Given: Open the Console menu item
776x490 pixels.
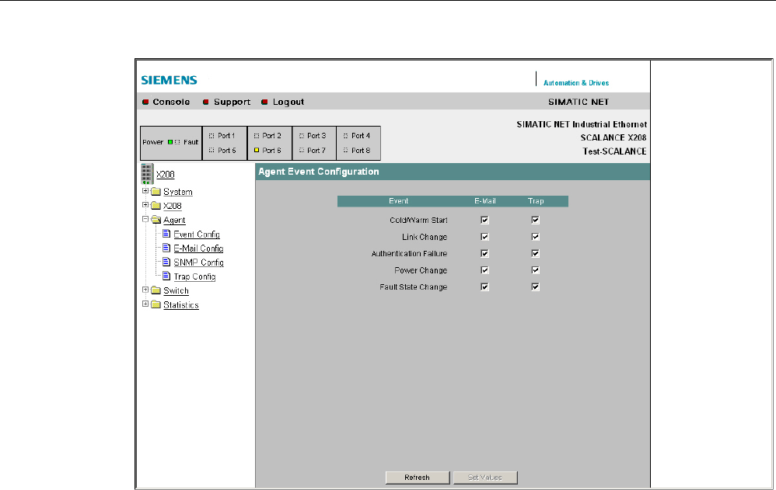Looking at the screenshot, I should click(171, 102).
